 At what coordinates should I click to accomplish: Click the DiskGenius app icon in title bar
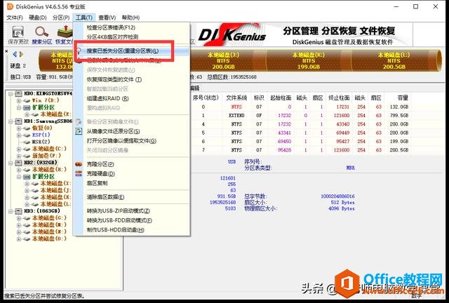click(x=10, y=6)
